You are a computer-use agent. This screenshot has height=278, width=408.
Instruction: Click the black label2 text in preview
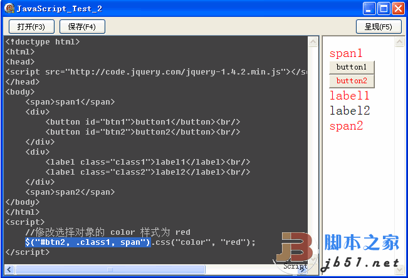350,110
